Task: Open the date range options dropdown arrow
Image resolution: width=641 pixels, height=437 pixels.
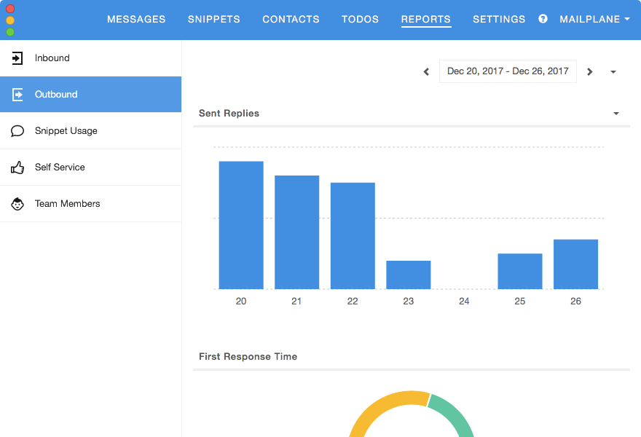Action: tap(613, 72)
